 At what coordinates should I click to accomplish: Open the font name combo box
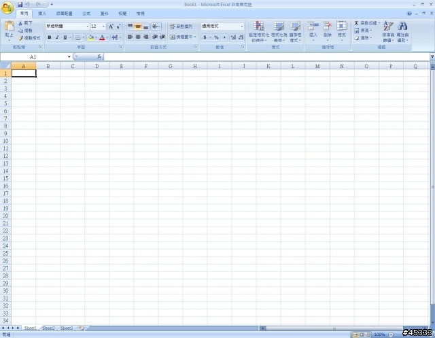coord(67,26)
